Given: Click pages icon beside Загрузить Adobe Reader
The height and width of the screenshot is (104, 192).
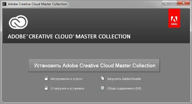Looking at the screenshot, I should pyautogui.click(x=103, y=79).
